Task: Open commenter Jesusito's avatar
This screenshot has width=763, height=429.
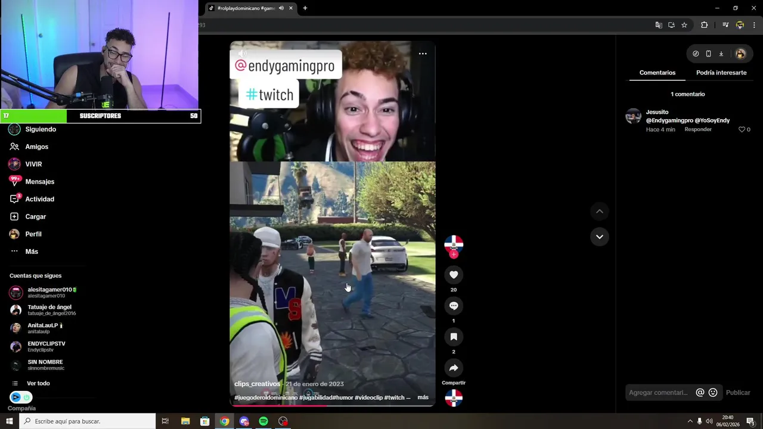Action: 633,116
